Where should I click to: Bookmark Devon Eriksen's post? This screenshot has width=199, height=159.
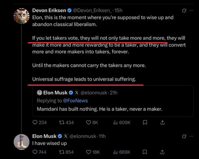tap(145, 122)
